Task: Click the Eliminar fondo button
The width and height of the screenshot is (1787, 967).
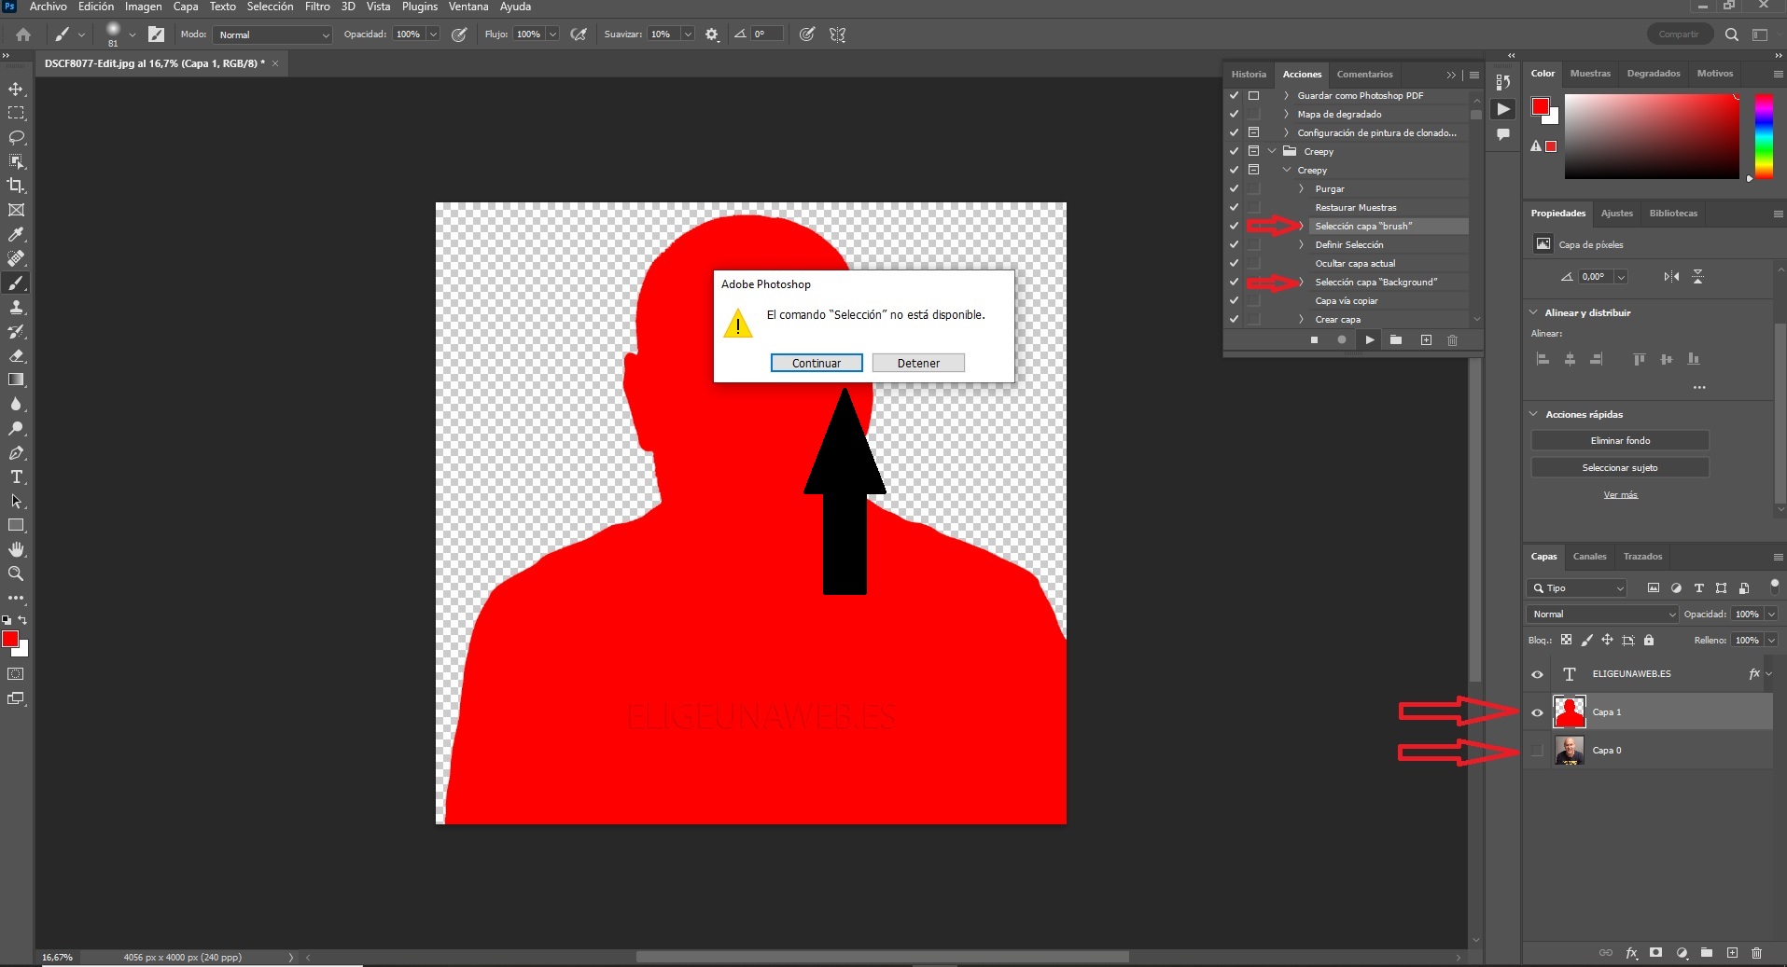Action: tap(1619, 440)
